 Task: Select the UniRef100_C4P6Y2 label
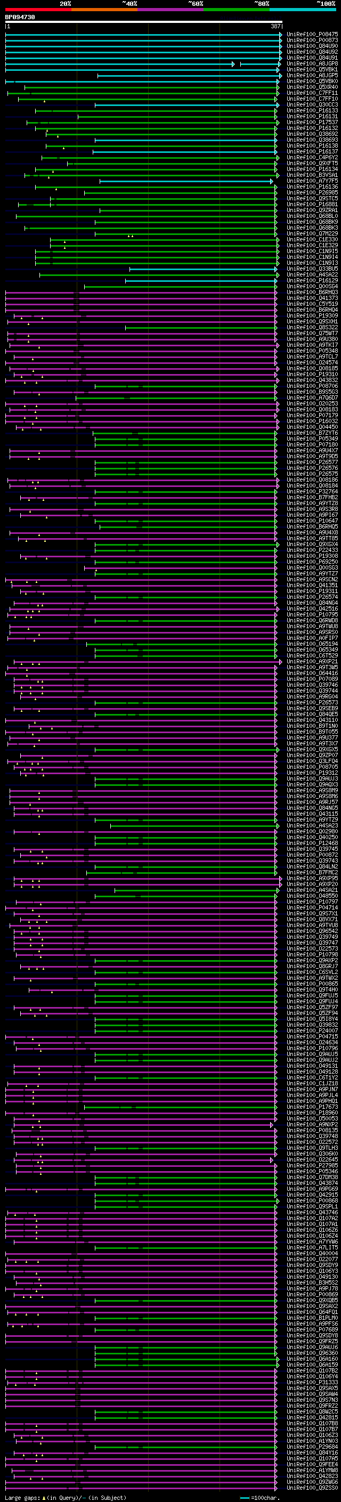coord(312,157)
